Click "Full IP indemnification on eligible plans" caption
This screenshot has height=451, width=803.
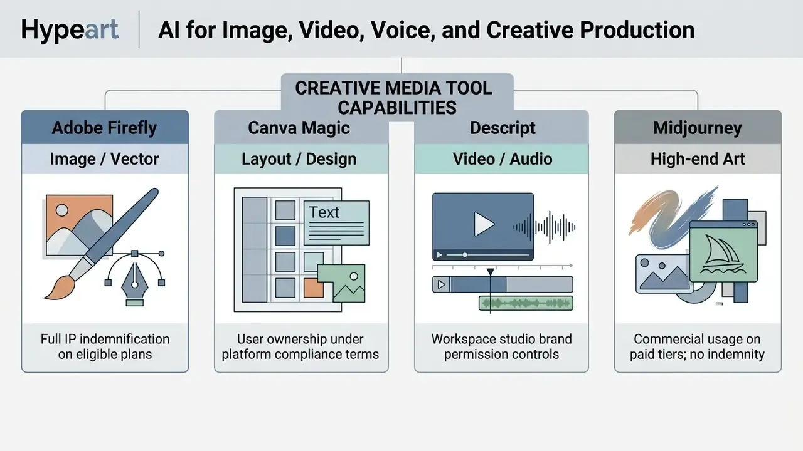tap(105, 346)
